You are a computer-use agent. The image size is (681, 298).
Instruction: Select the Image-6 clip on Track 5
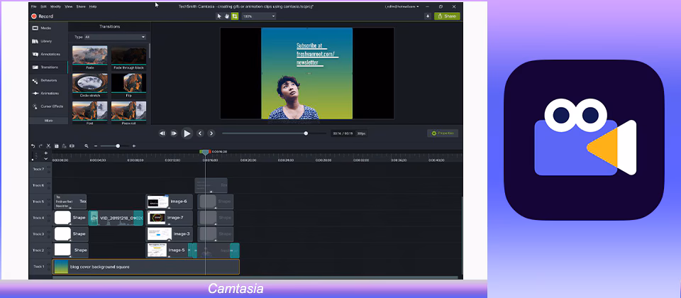169,202
